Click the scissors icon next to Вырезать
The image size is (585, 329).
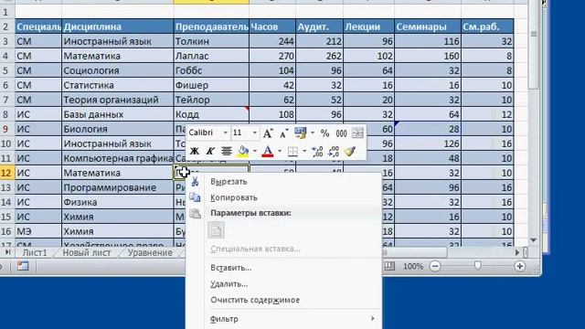point(195,182)
